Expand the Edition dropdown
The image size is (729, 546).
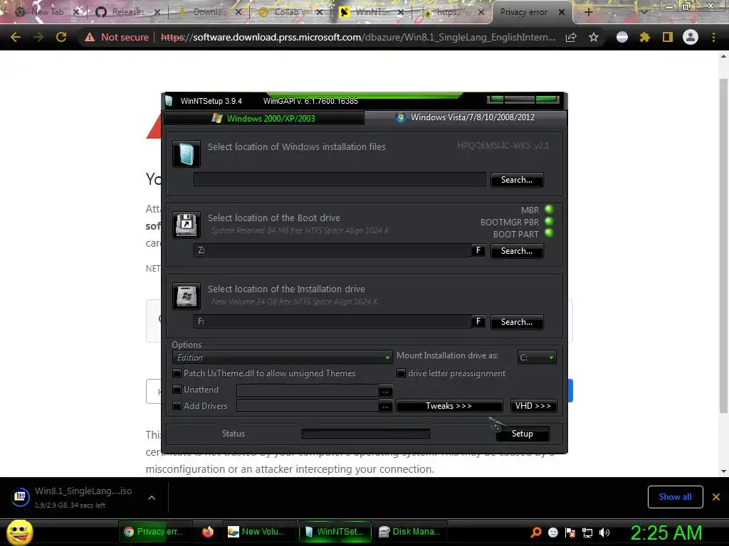[x=282, y=358]
